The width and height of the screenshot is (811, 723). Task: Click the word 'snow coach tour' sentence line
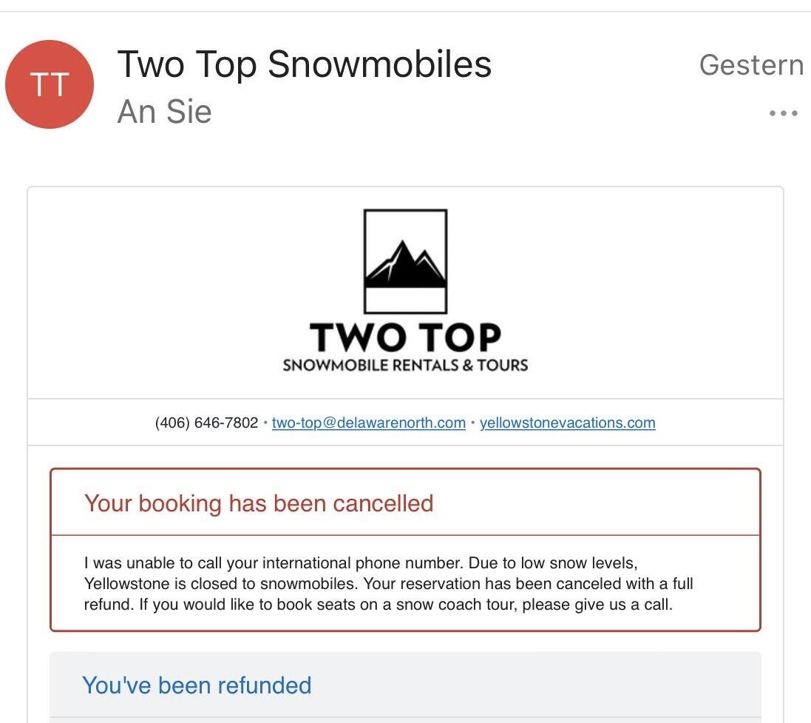click(x=378, y=605)
